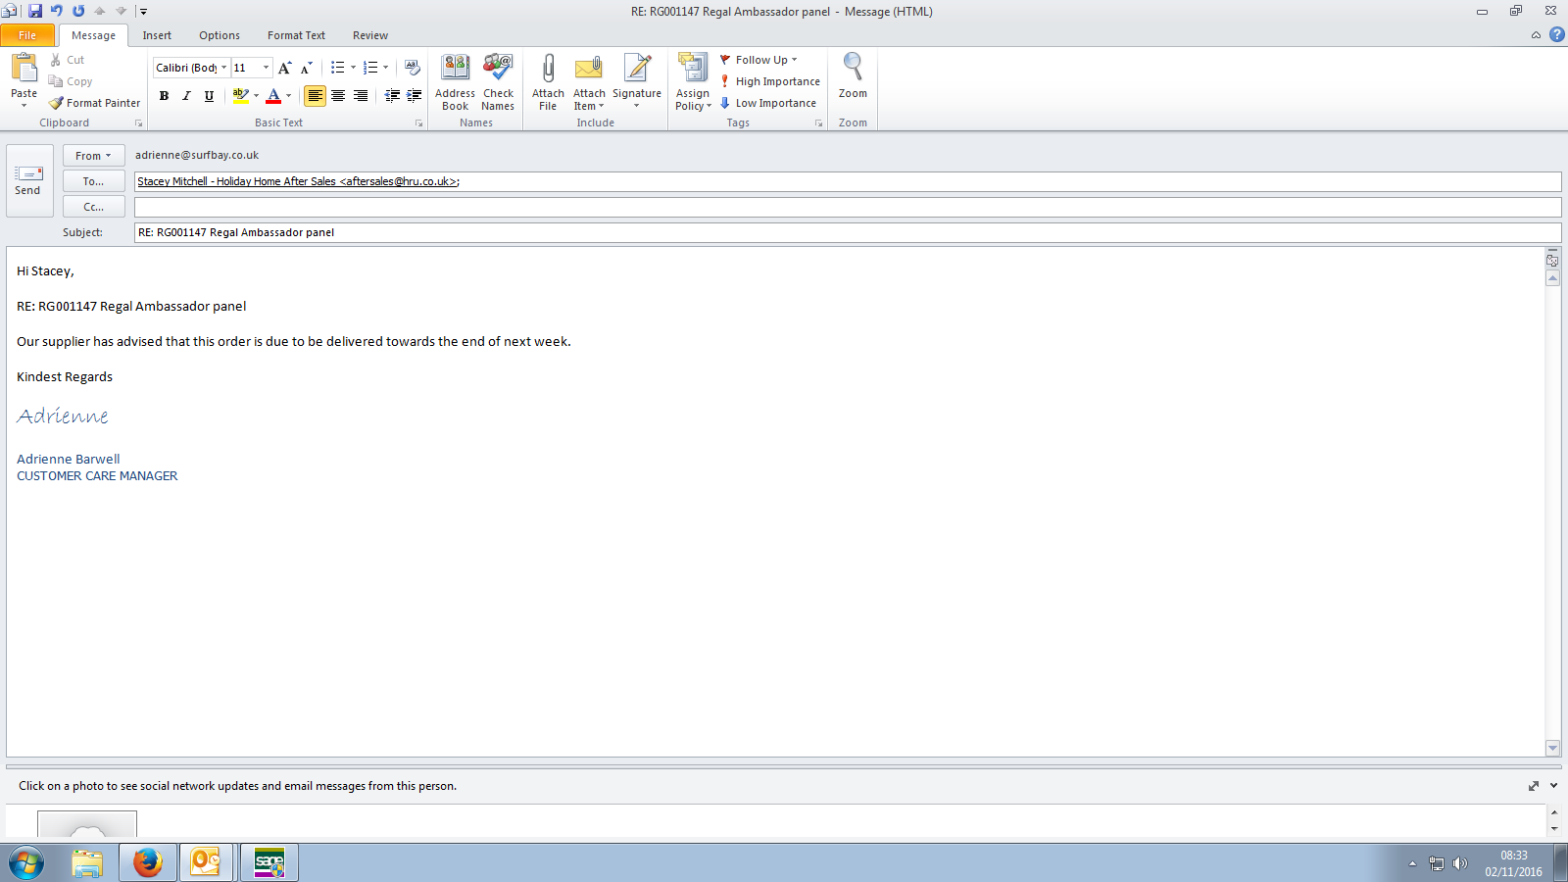Toggle Italic formatting
1568x882 pixels.
click(x=186, y=95)
